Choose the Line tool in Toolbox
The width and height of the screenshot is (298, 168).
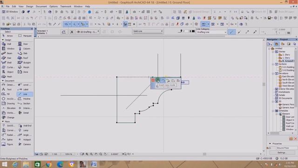pos(25,94)
